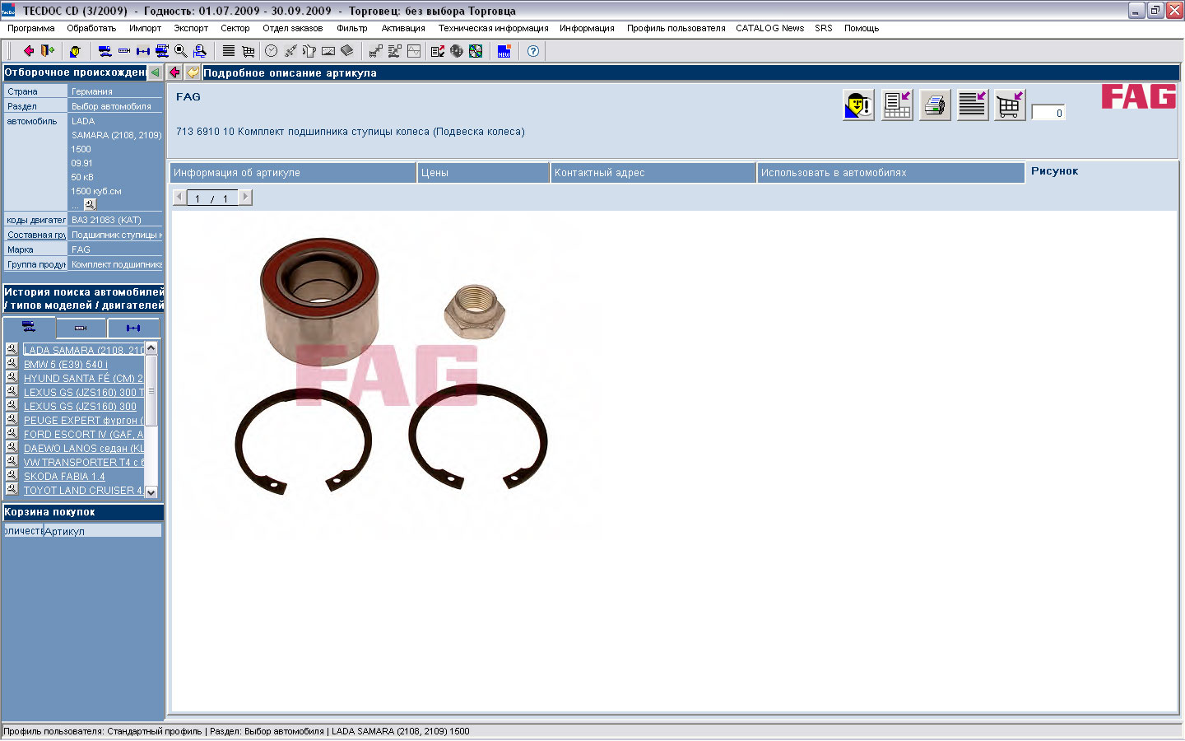Open the Импорт menu

145,28
